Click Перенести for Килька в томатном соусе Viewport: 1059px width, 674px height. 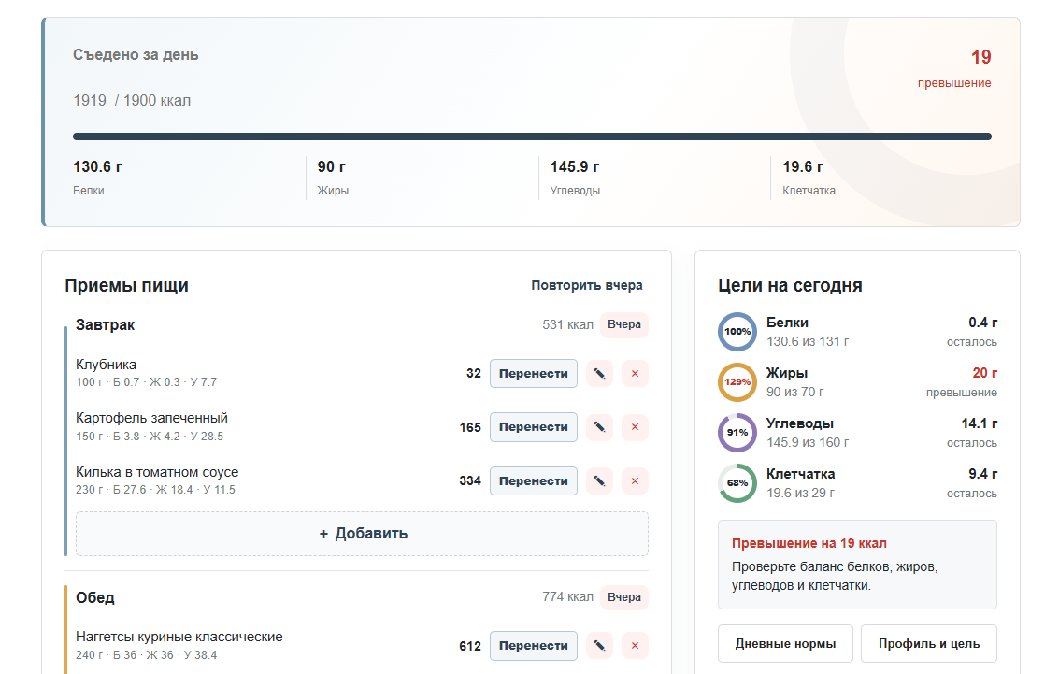[x=534, y=480]
